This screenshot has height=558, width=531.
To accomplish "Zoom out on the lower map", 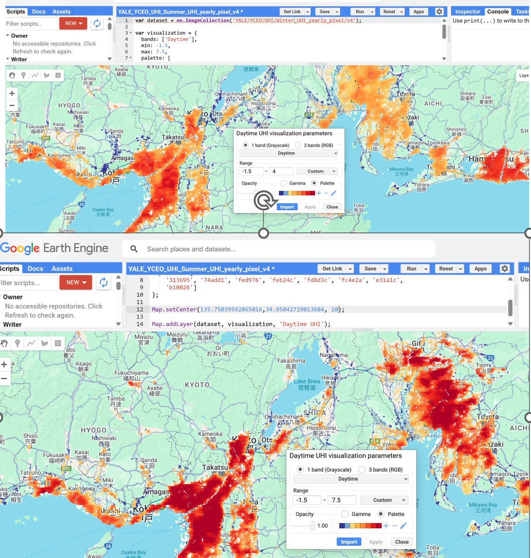I will coord(4,379).
